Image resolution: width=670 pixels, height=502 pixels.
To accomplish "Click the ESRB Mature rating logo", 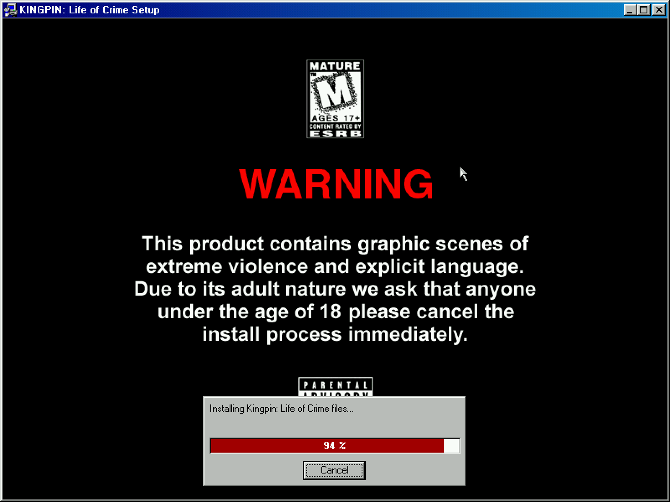I will [335, 99].
